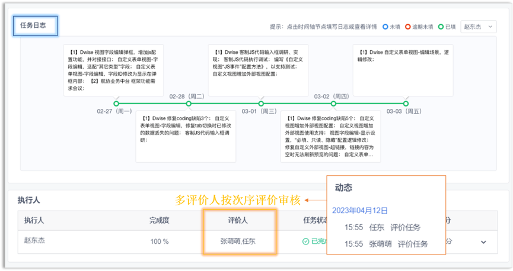This screenshot has width=513, height=271.
Task: Click the blue 未填 status circle
Action: pos(385,27)
